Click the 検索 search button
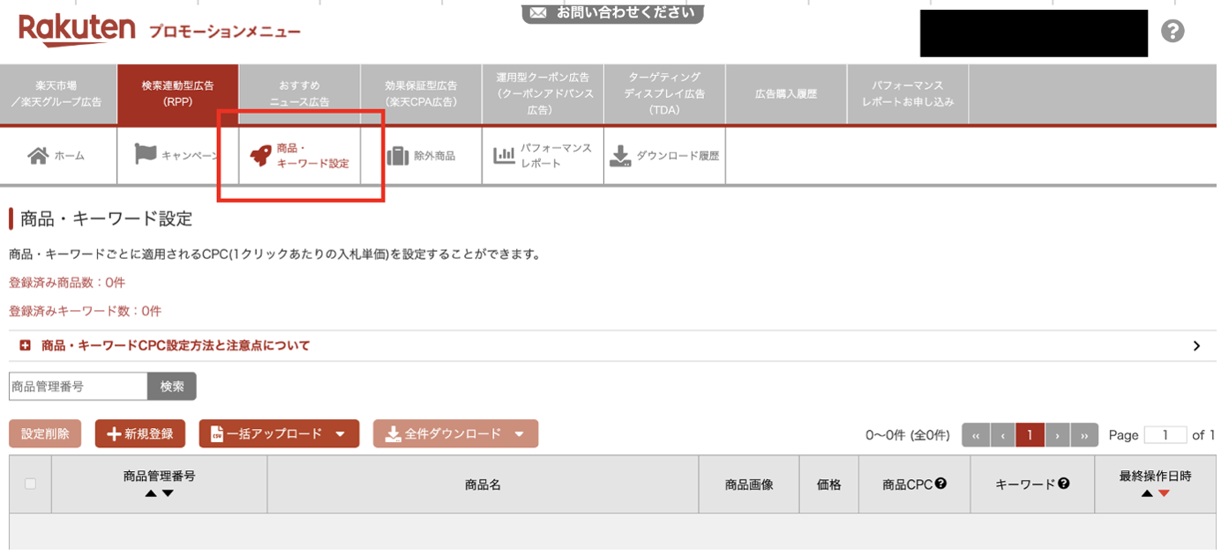Viewport: 1221px width, 554px height. pyautogui.click(x=172, y=387)
